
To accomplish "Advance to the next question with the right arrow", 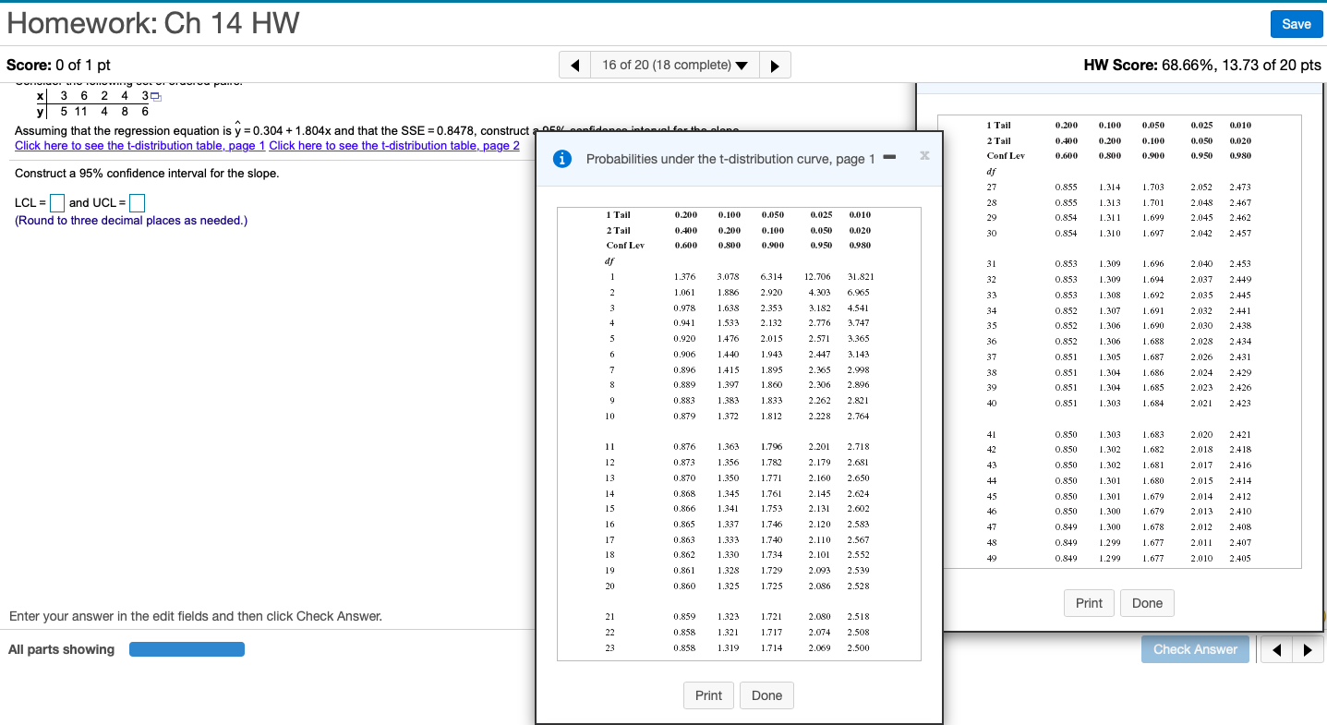I will pos(775,64).
